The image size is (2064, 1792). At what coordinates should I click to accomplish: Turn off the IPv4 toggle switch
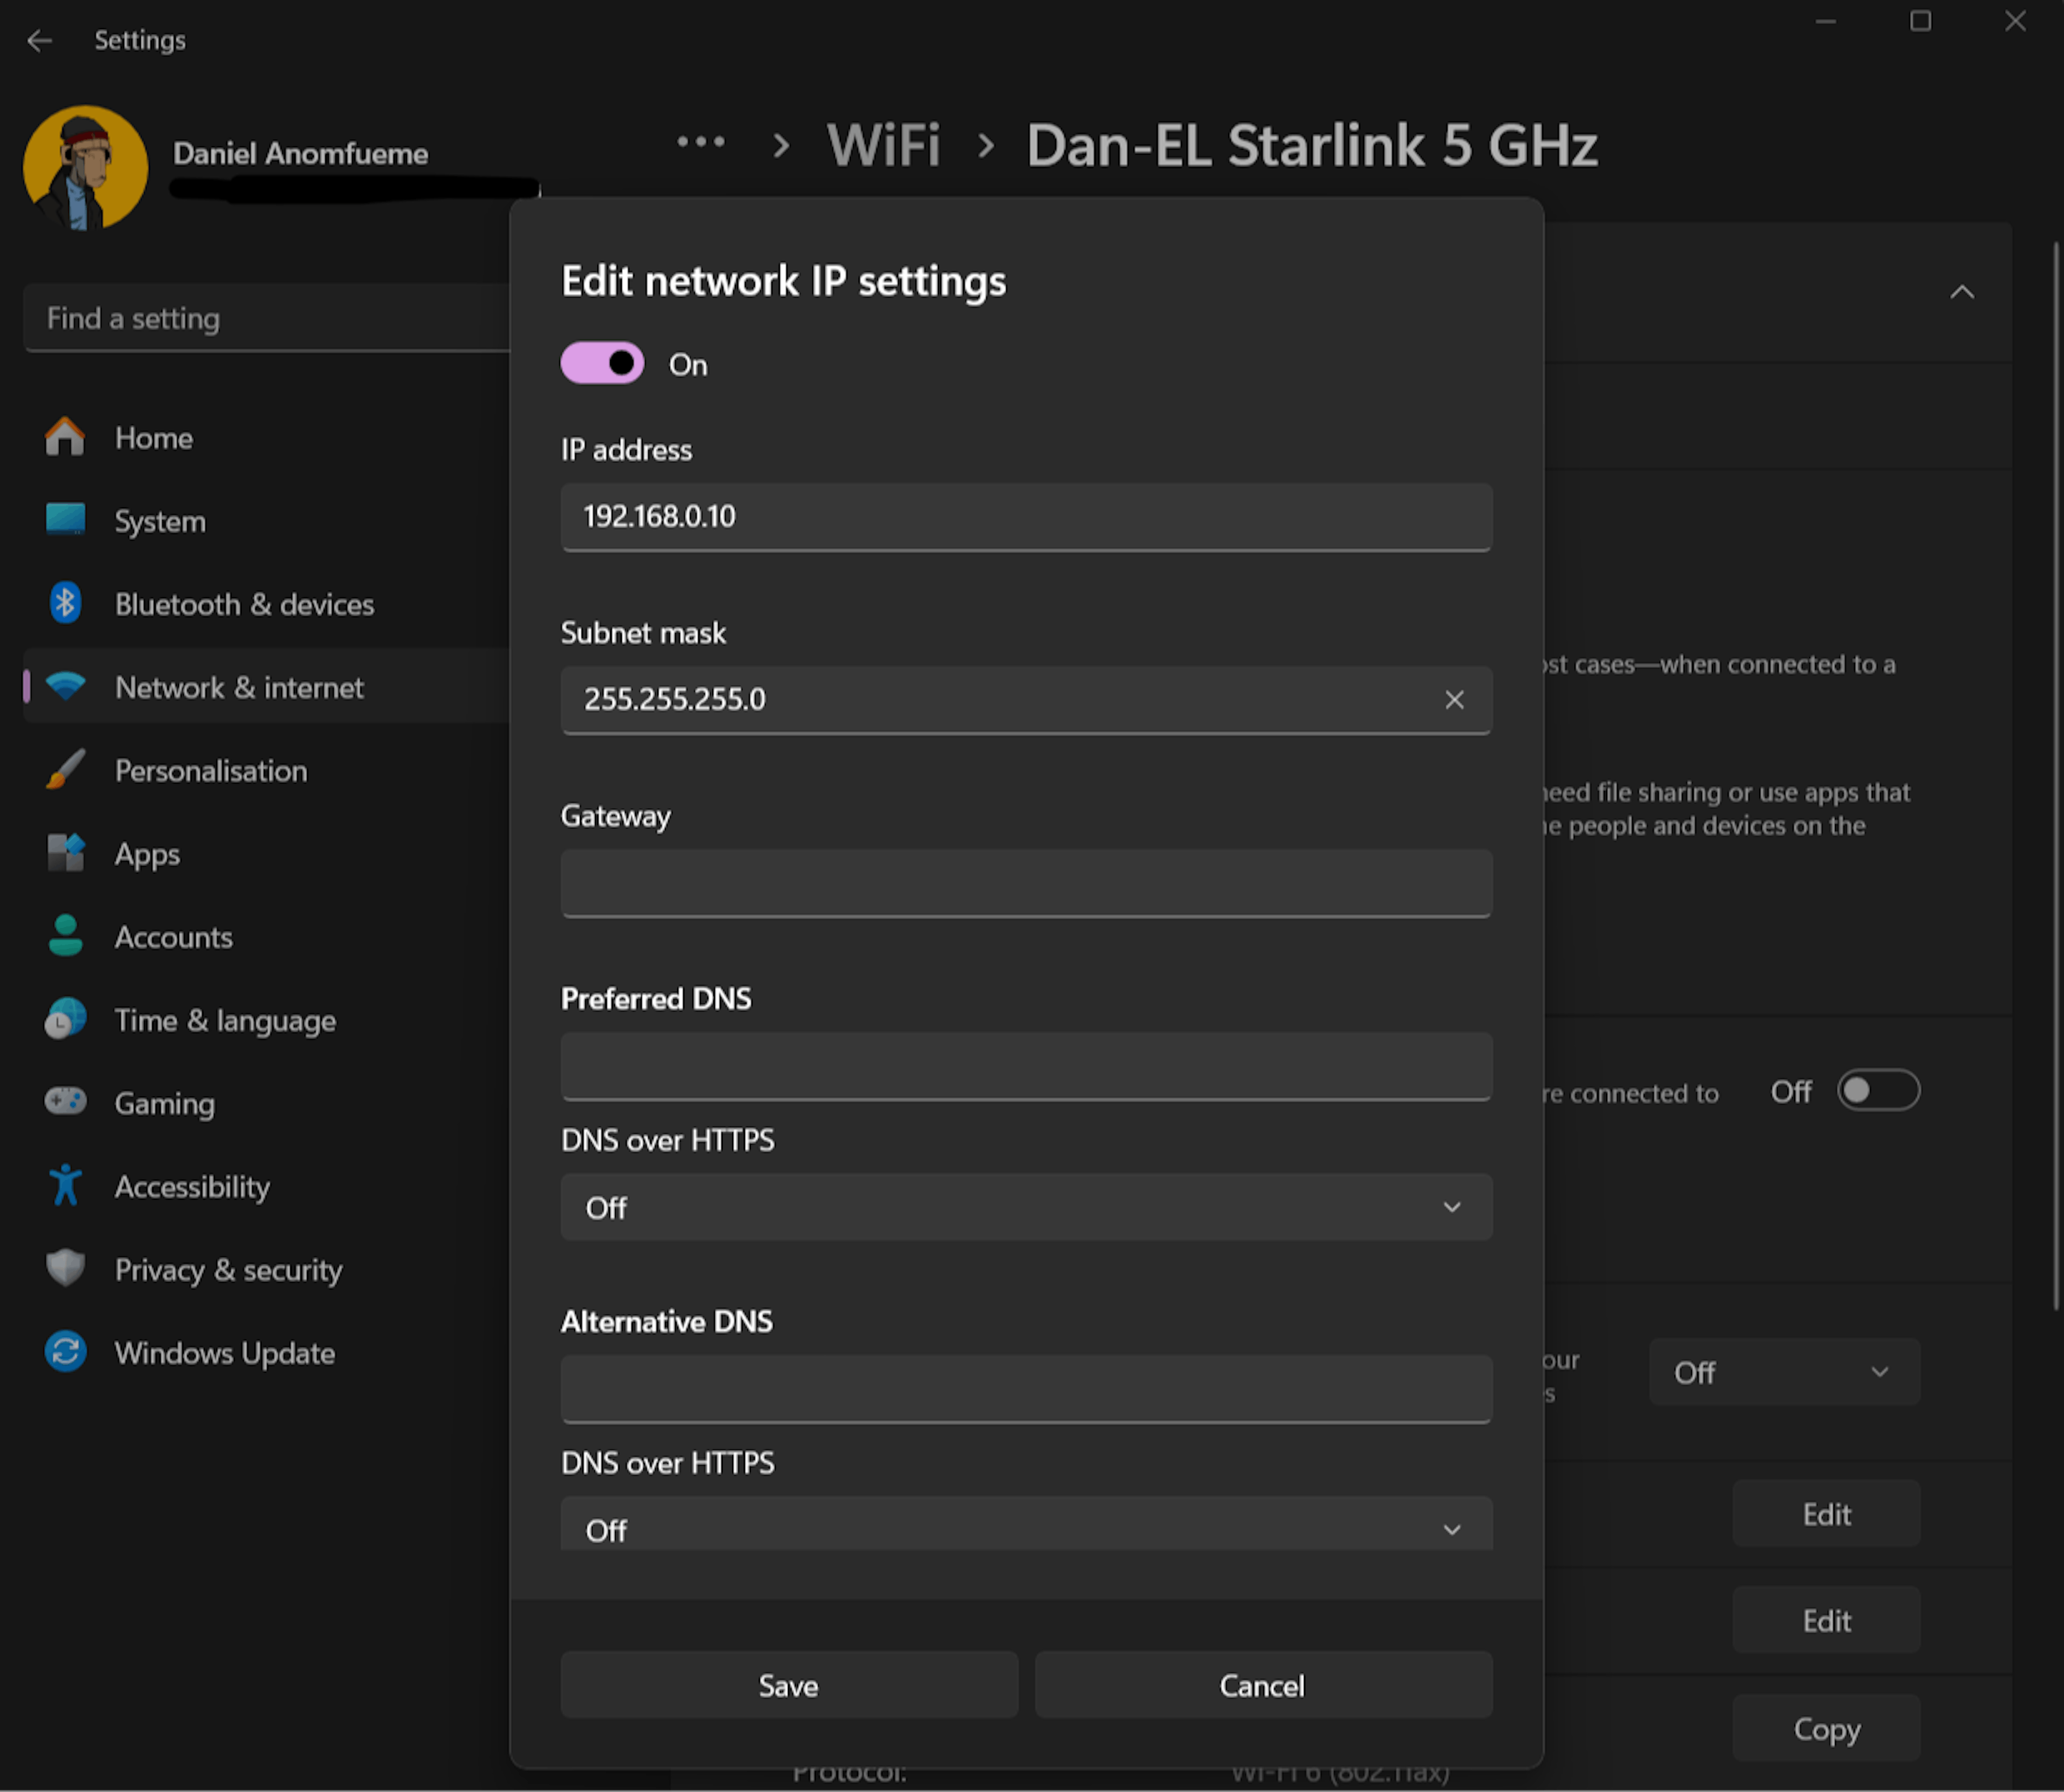point(601,364)
